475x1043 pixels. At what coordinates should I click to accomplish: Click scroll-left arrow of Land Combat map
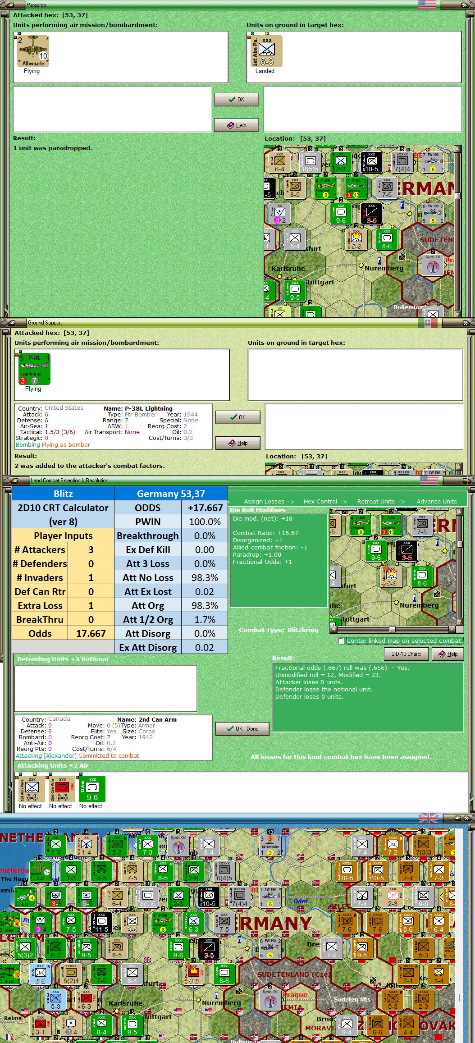tap(333, 629)
